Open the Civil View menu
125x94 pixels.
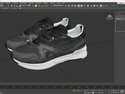tap(52, 3)
